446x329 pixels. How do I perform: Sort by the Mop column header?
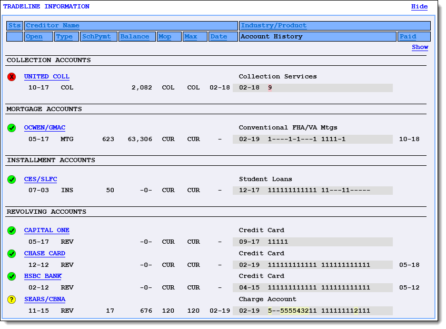(165, 37)
